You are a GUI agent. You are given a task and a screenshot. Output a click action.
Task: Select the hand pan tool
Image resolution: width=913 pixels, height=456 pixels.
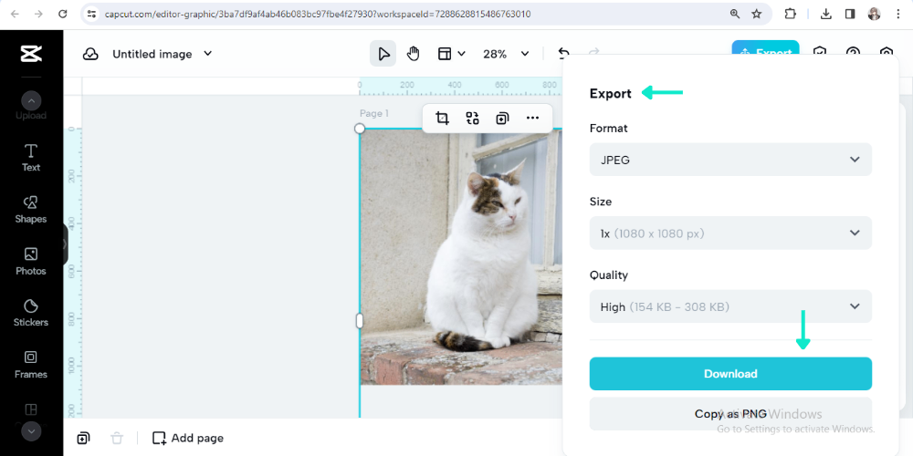coord(413,54)
